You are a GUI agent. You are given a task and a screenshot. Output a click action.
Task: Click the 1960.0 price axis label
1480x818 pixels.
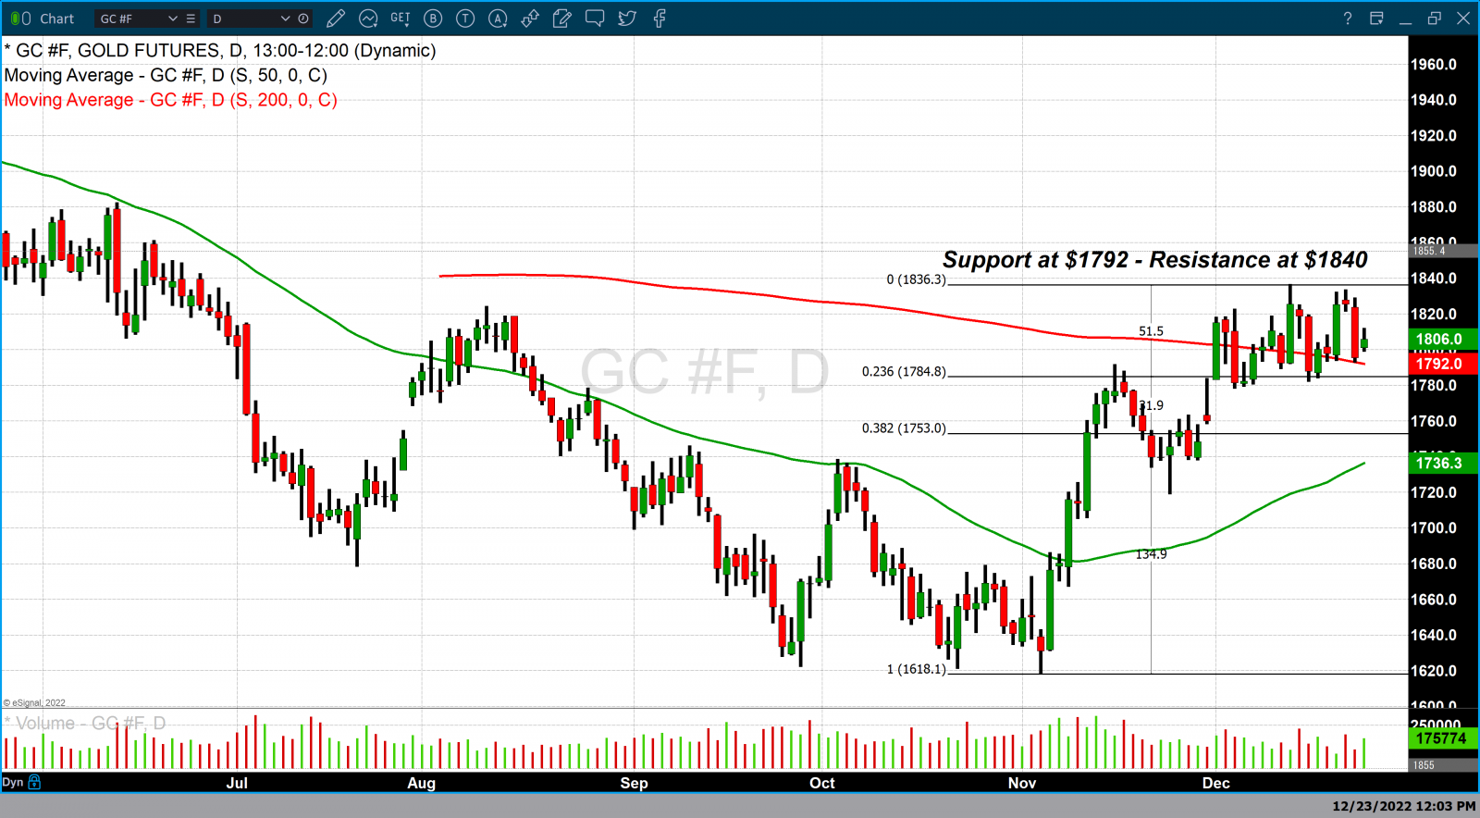[x=1433, y=65]
